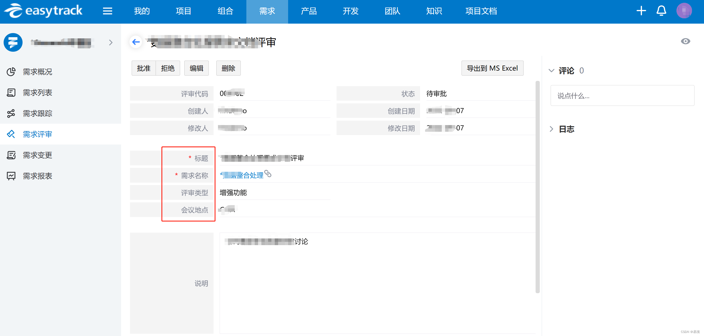Expand the project switcher chevron

coord(111,43)
